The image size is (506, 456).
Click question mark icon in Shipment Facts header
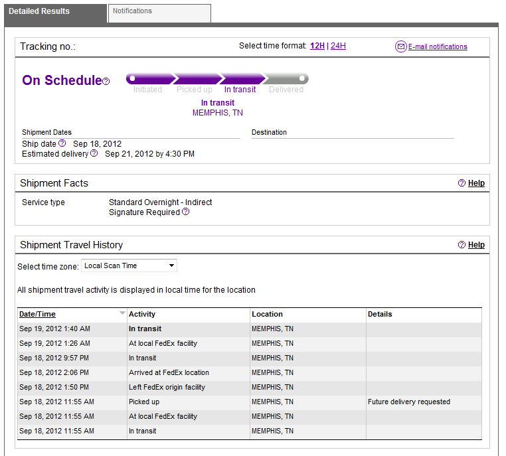pyautogui.click(x=462, y=183)
